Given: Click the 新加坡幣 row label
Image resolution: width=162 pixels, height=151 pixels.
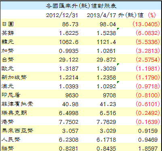Looking at the screenshot, I should click(14, 78).
